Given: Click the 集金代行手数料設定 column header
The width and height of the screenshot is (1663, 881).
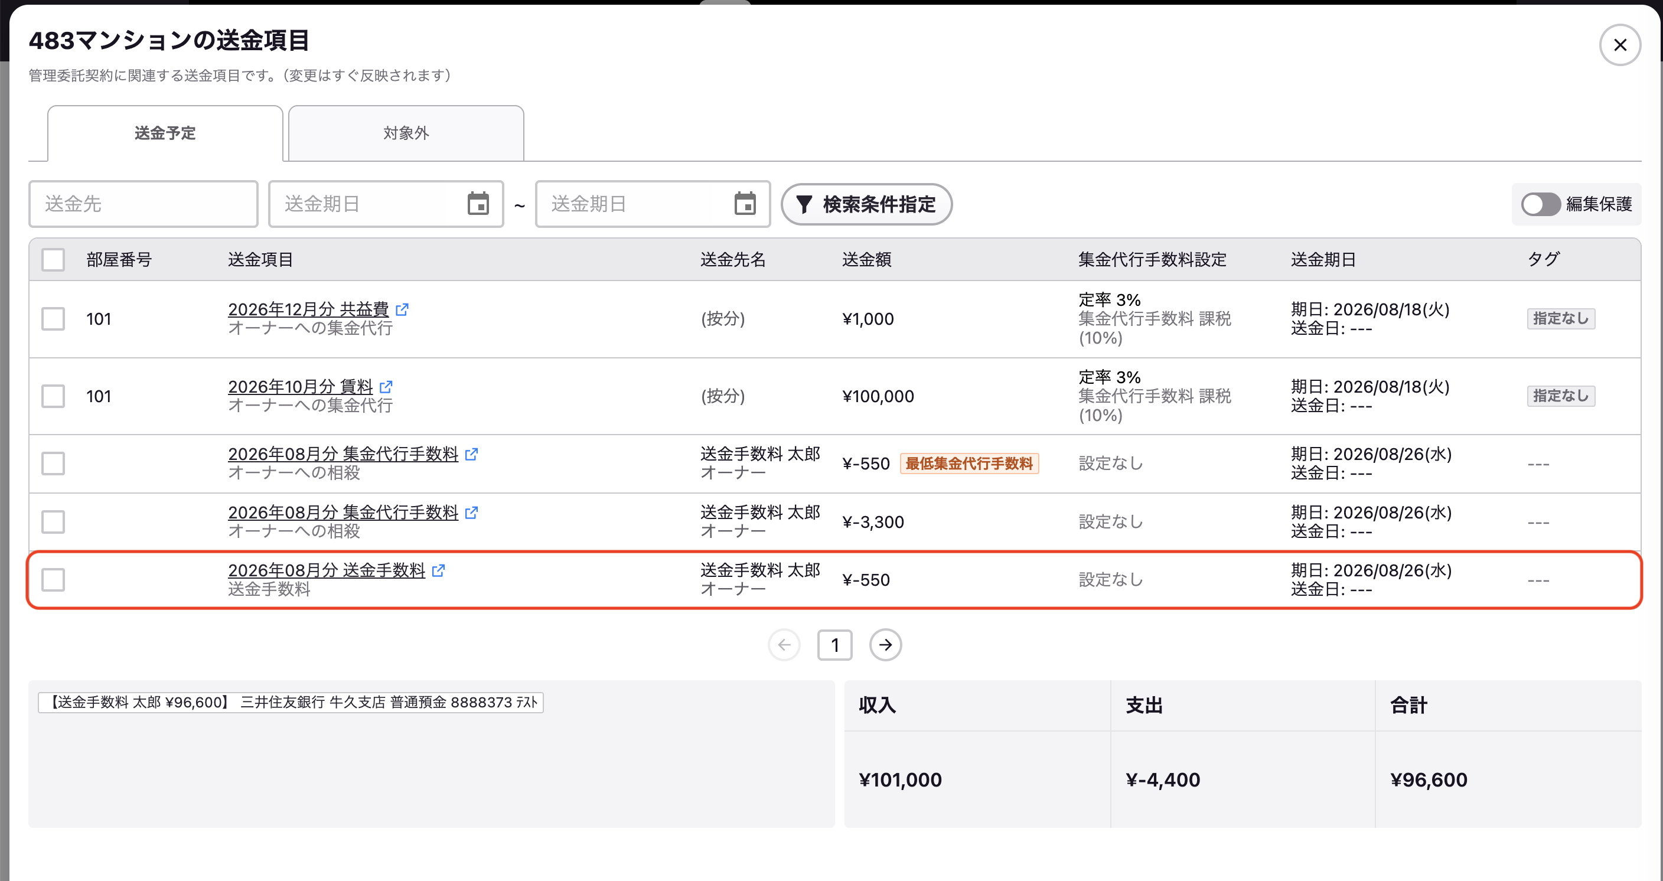Looking at the screenshot, I should coord(1152,260).
